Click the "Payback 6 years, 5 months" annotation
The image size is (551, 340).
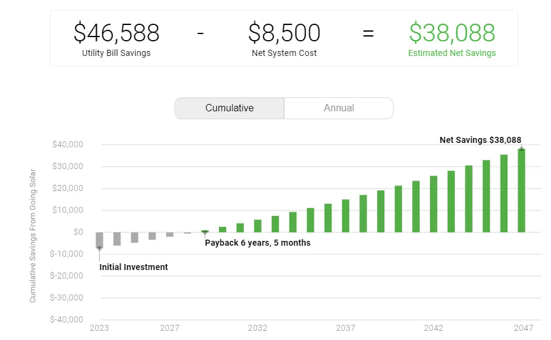pyautogui.click(x=257, y=243)
